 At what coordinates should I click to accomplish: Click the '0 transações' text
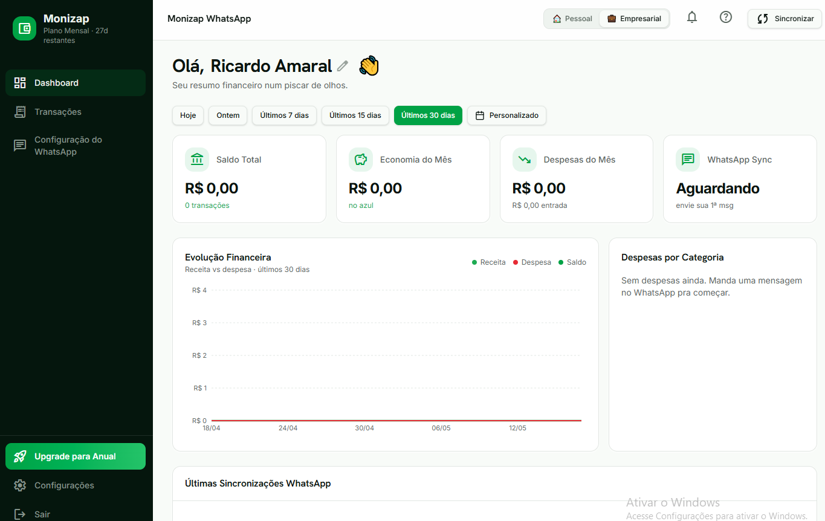pos(207,205)
